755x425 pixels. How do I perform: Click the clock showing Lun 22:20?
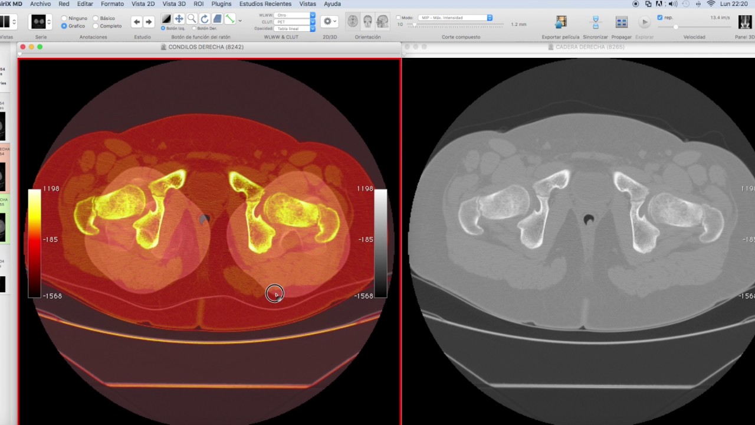click(734, 4)
